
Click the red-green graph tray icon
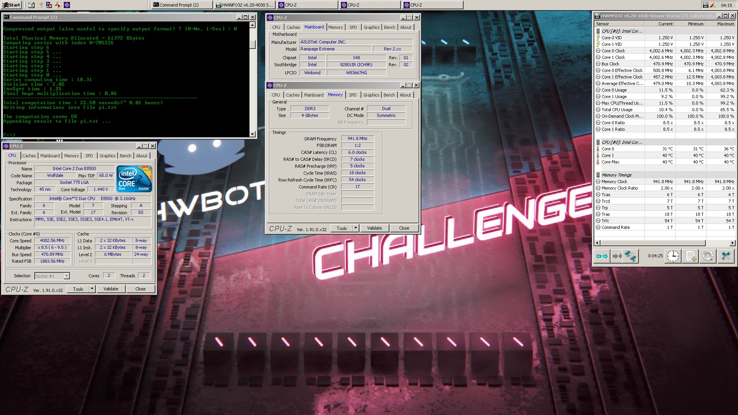tap(713, 5)
